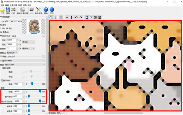Open the 预设 自定义制作 preset dropdown
183x115 pixels.
click(x=25, y=65)
